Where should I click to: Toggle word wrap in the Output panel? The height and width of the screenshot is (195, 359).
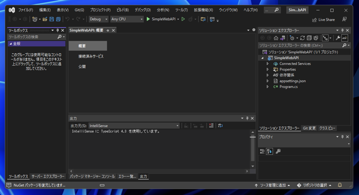click(220, 125)
